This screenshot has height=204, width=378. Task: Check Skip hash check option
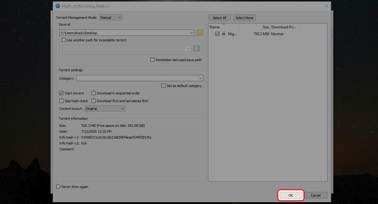pyautogui.click(x=61, y=101)
